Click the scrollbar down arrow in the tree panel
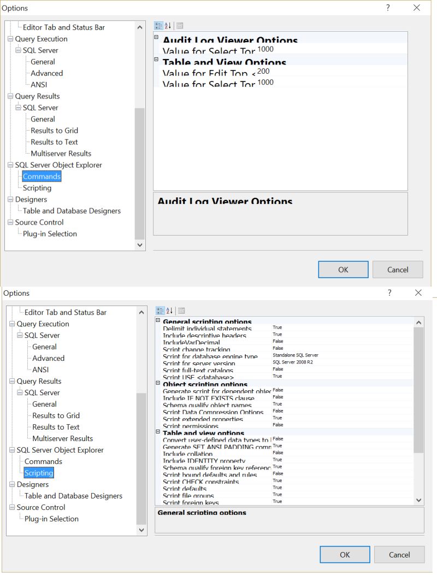The image size is (437, 575). pyautogui.click(x=140, y=244)
